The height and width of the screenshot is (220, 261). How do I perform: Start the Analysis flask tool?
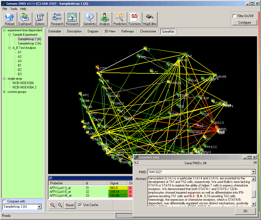click(x=105, y=19)
